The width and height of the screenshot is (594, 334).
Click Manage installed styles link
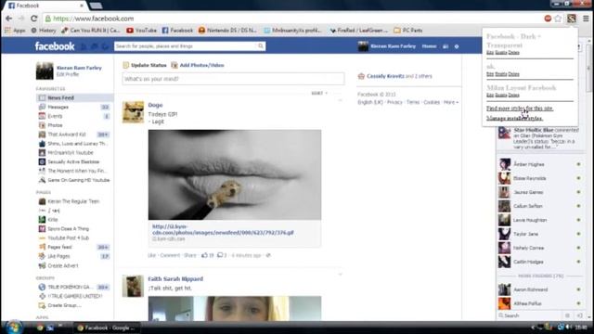(x=514, y=118)
